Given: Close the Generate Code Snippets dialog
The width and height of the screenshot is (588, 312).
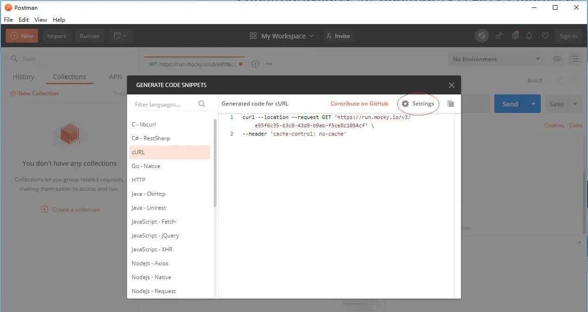Looking at the screenshot, I should [x=451, y=85].
